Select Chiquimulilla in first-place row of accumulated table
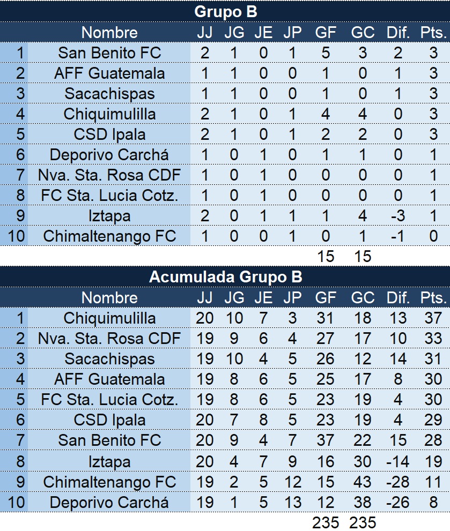Screen dimensions: 450x531 [x=109, y=318]
